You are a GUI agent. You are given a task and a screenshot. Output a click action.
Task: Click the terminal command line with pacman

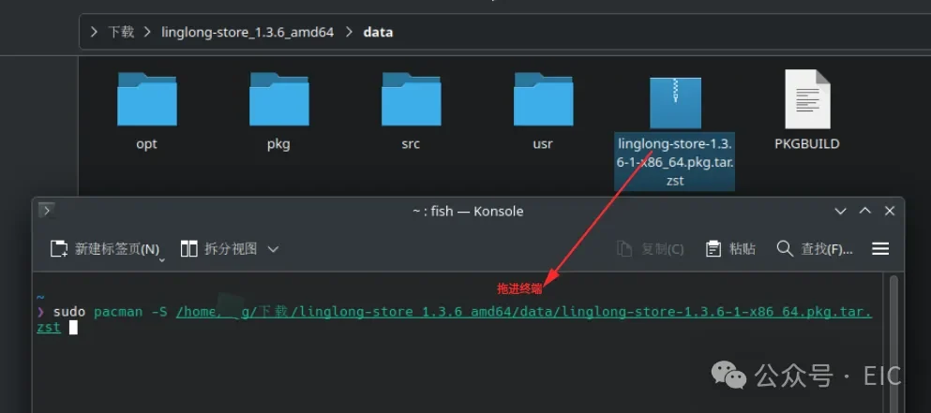pyautogui.click(x=454, y=319)
